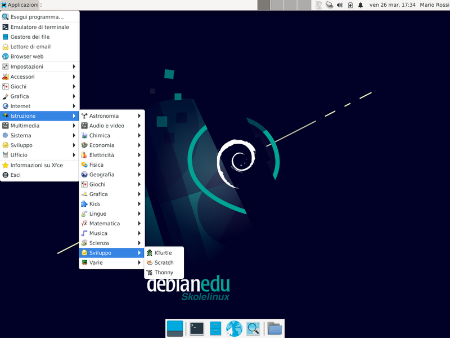The width and height of the screenshot is (450, 338).
Task: Expand Impostazioni submenu arrow
Action: [74, 66]
